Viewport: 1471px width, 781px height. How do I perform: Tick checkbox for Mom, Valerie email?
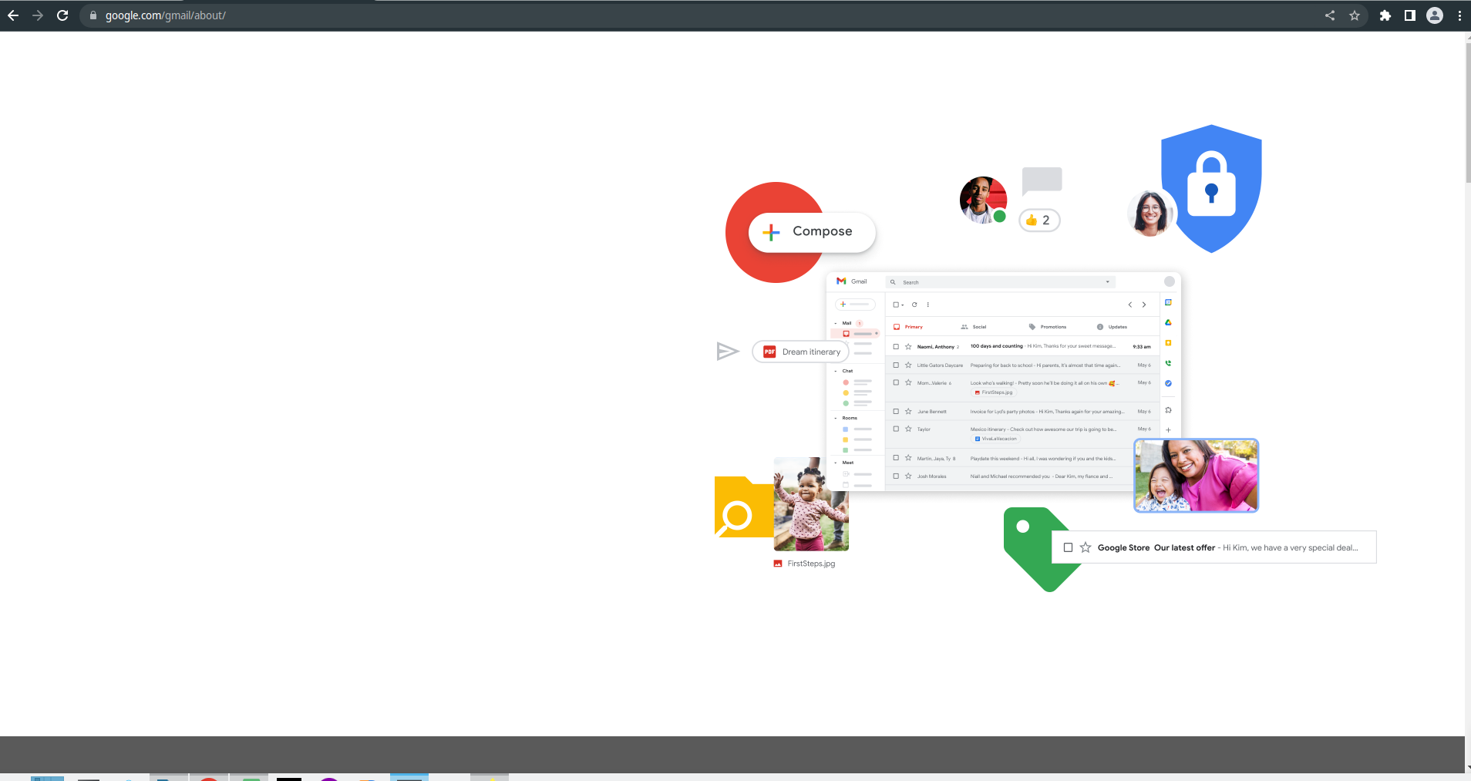coord(896,382)
